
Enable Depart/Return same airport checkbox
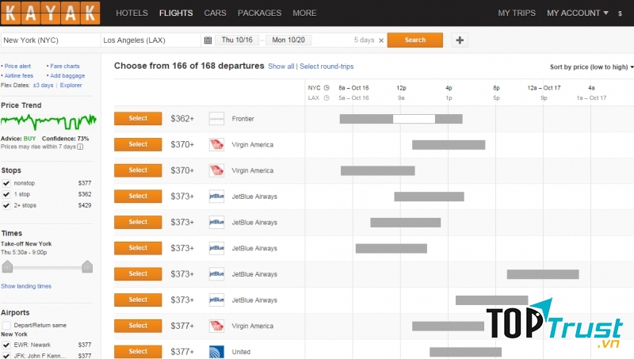point(6,326)
